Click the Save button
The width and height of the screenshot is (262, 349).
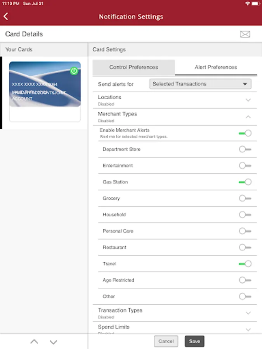click(194, 341)
